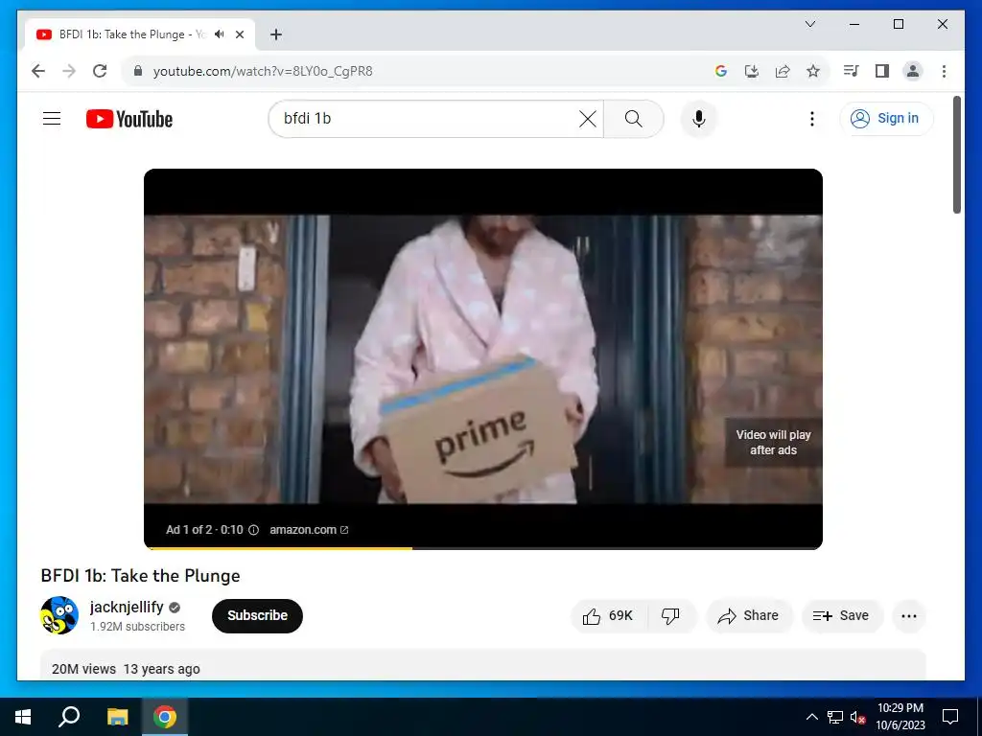View site information padlock icon
The image size is (982, 736).
(138, 71)
